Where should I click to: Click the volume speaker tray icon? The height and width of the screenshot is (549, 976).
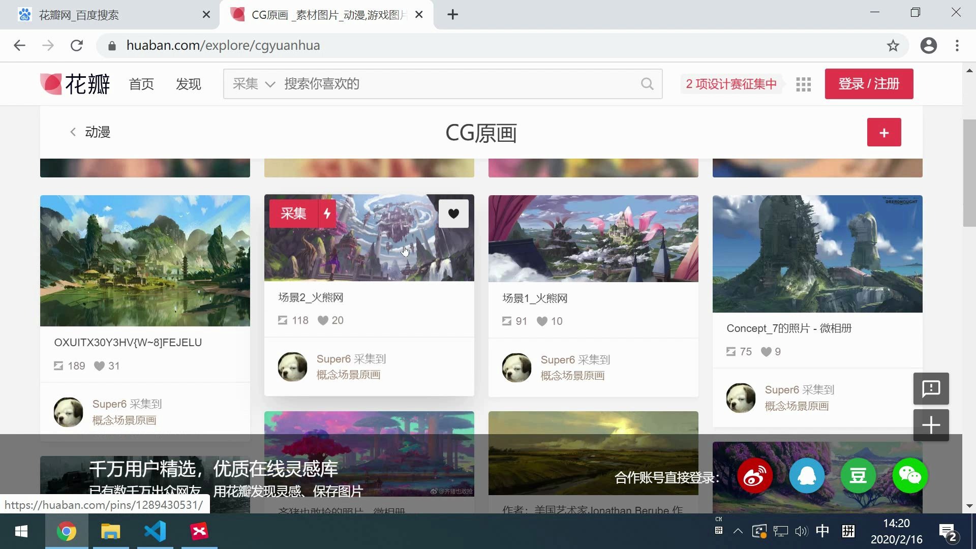click(801, 532)
